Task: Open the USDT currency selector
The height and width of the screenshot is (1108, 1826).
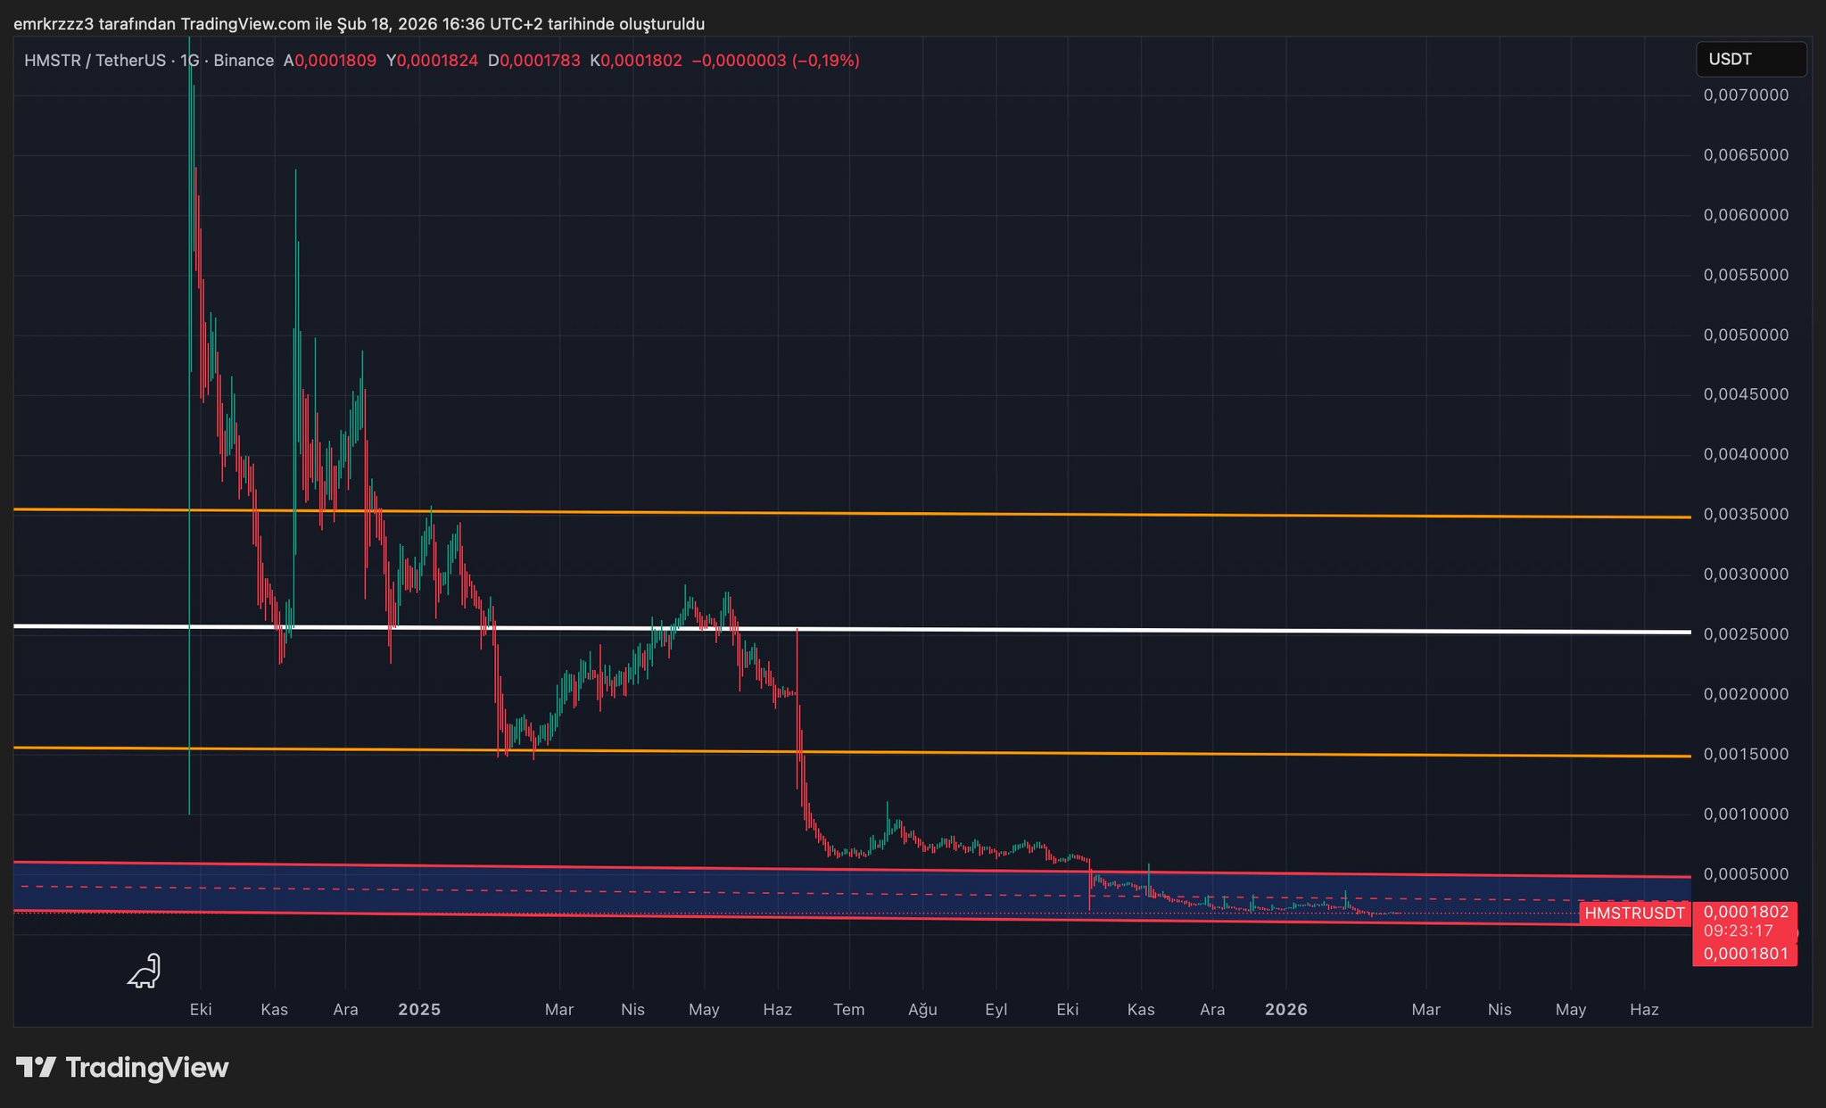Action: 1750,60
